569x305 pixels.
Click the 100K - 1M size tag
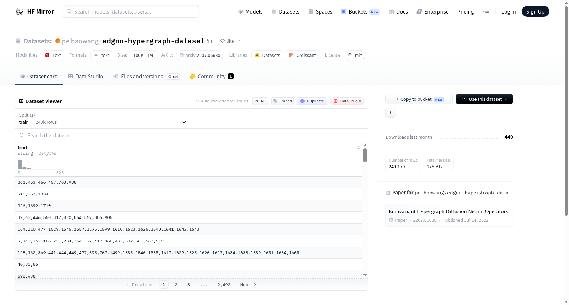143,55
